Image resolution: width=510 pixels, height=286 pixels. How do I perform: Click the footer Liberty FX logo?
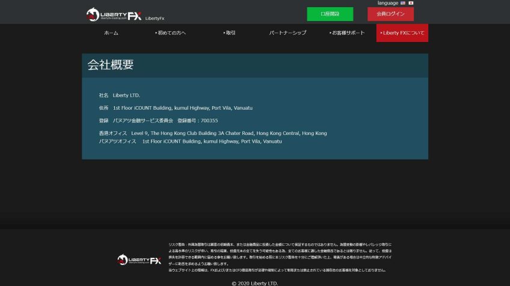[139, 260]
